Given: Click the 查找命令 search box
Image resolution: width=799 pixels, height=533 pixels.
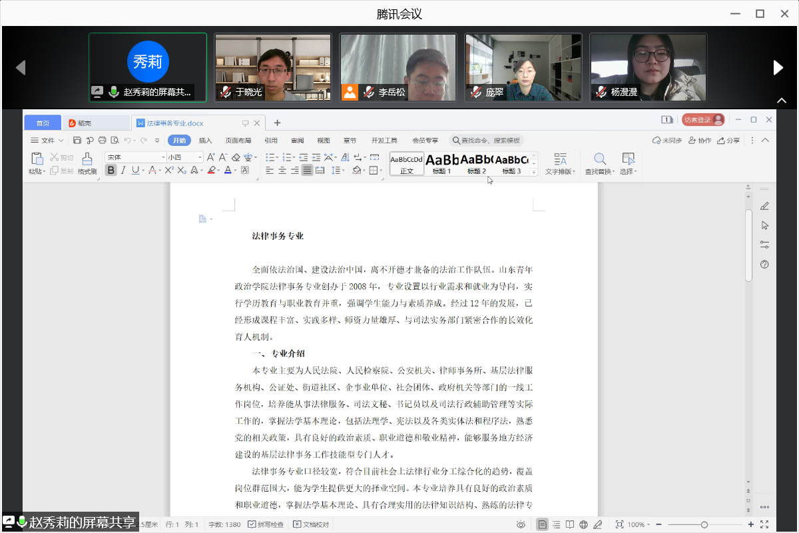Looking at the screenshot, I should [x=487, y=141].
